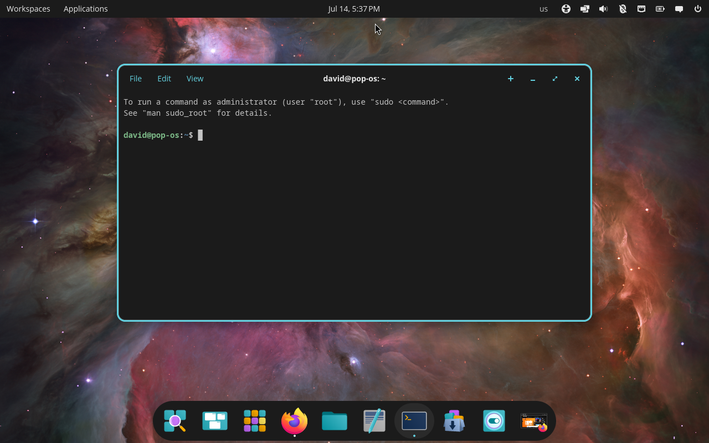Open the volume control tray icon
709x443 pixels.
(x=604, y=9)
